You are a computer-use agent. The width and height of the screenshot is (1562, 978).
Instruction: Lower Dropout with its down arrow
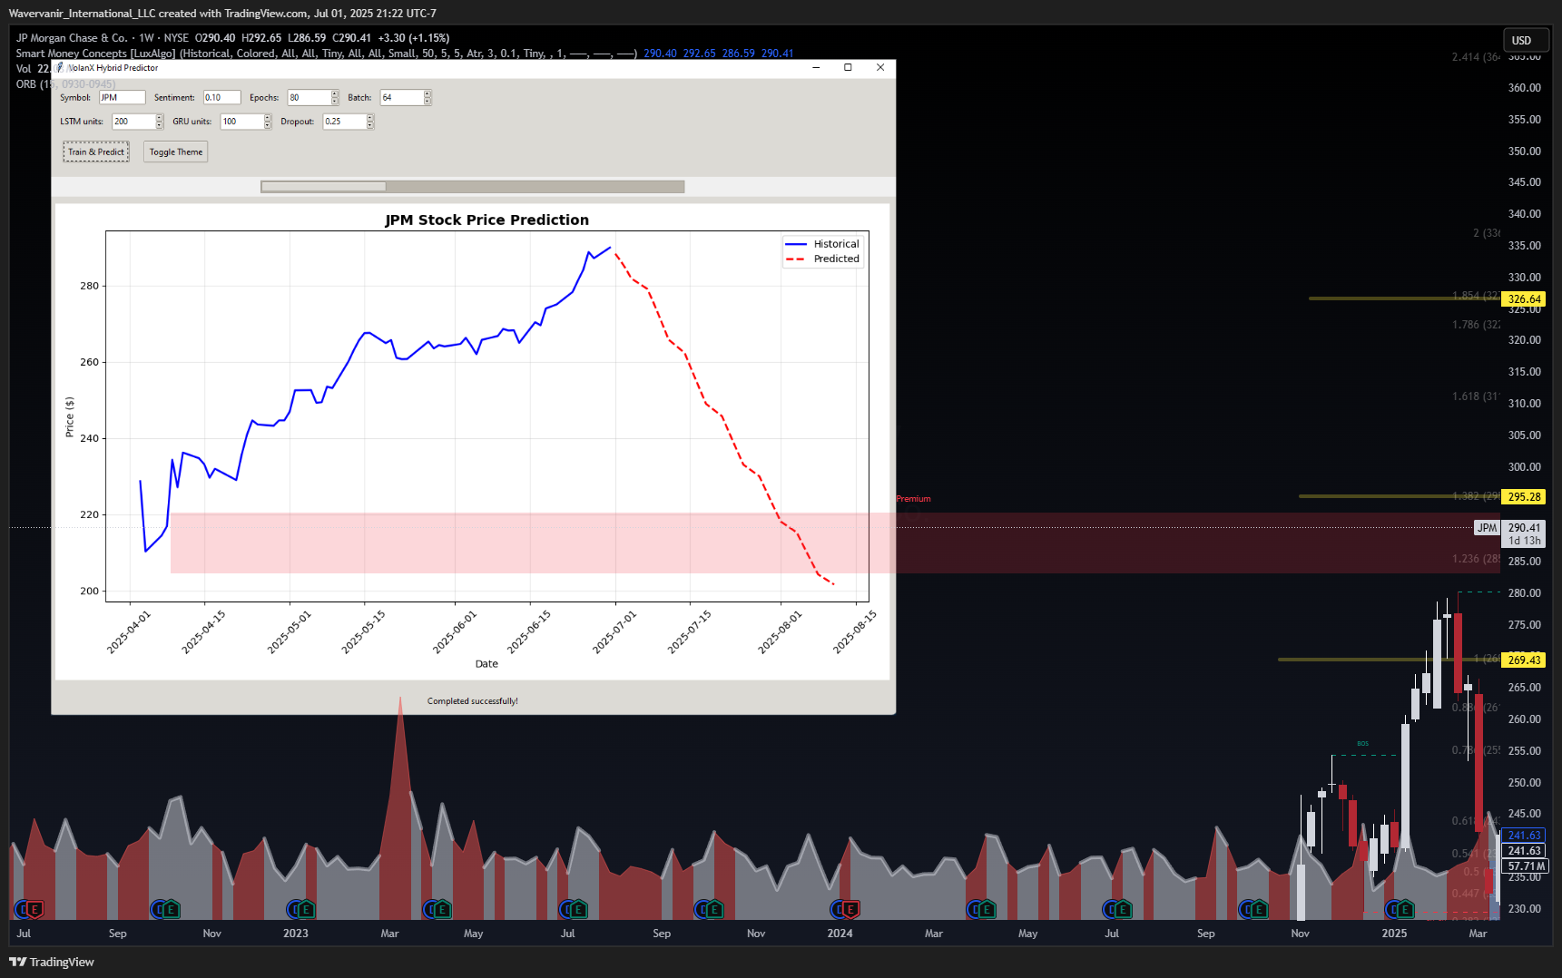(370, 125)
